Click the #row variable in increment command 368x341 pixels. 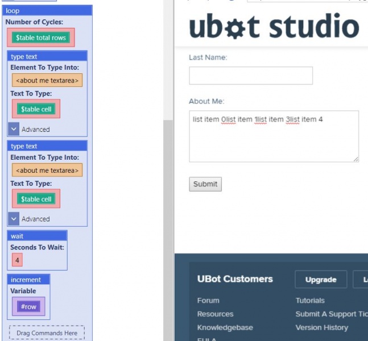[28, 306]
